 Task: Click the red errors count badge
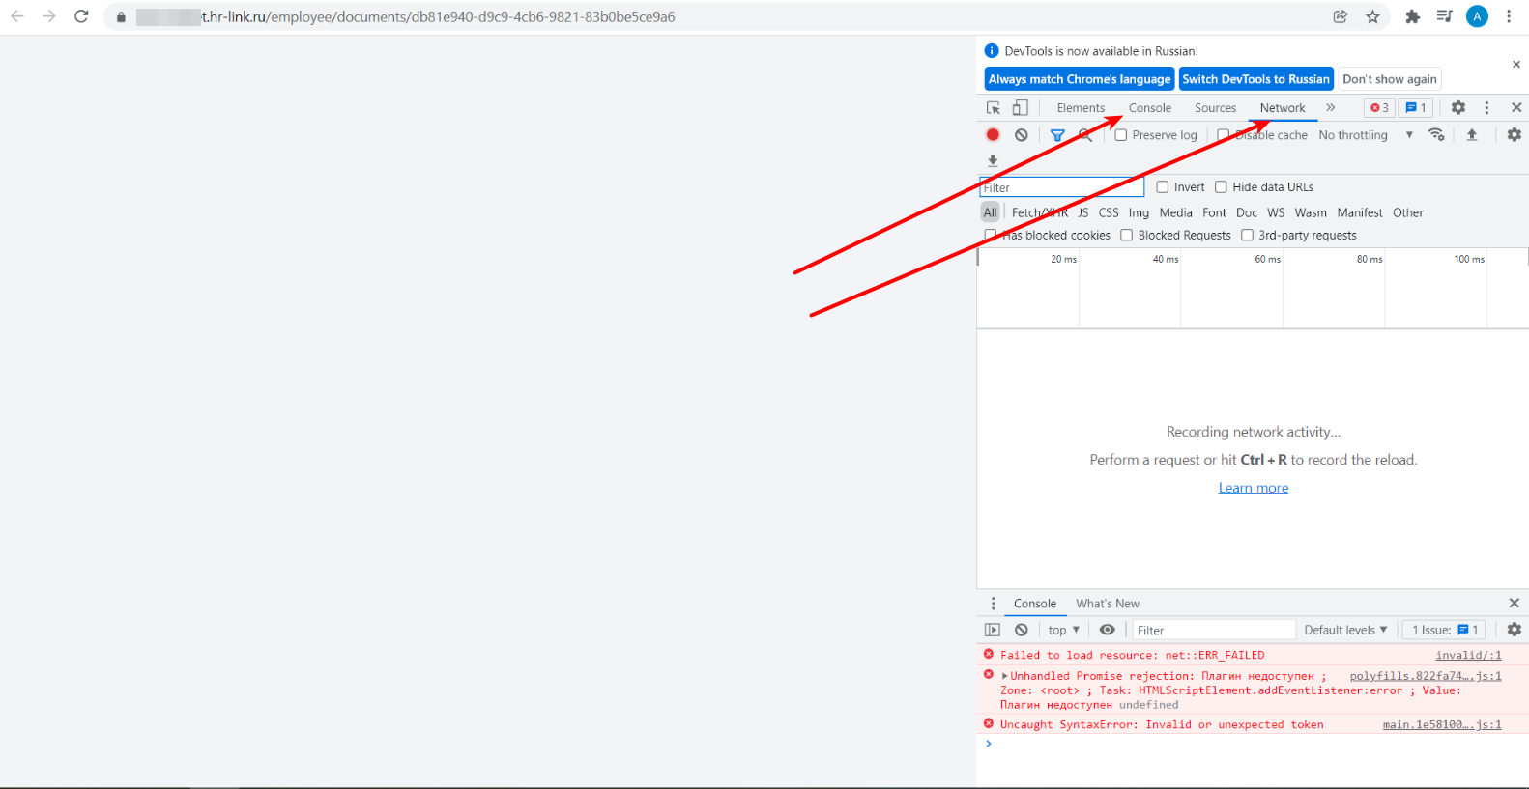tap(1379, 108)
